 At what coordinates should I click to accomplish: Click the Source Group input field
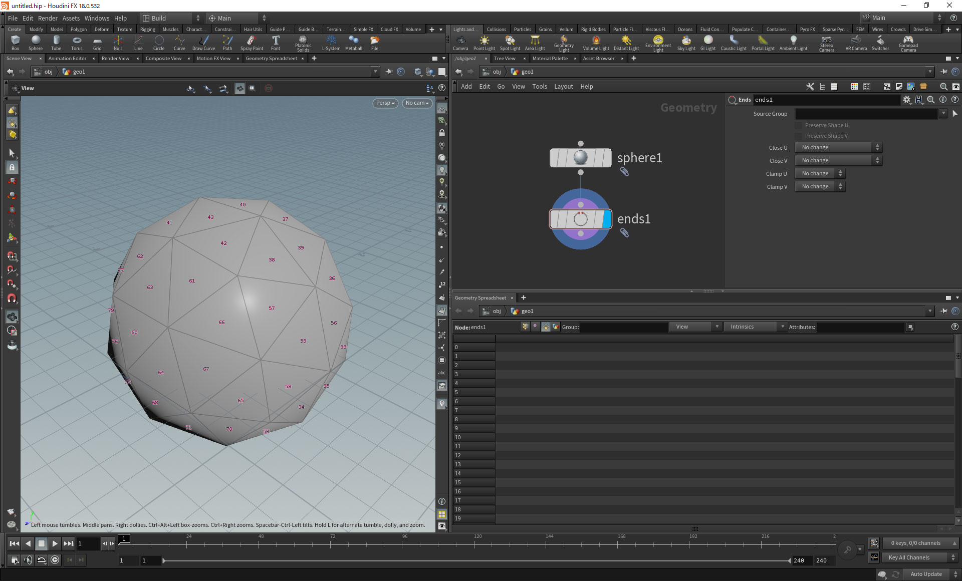(x=866, y=114)
